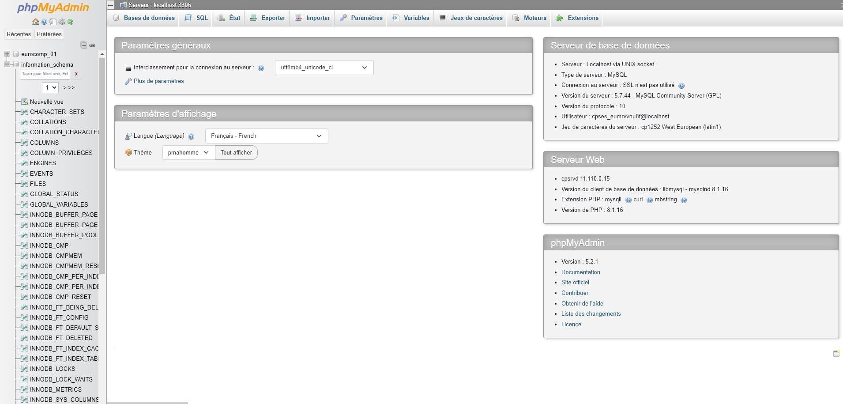Image resolution: width=843 pixels, height=404 pixels.
Task: Toggle link with main panel chain icon
Action: pos(92,45)
